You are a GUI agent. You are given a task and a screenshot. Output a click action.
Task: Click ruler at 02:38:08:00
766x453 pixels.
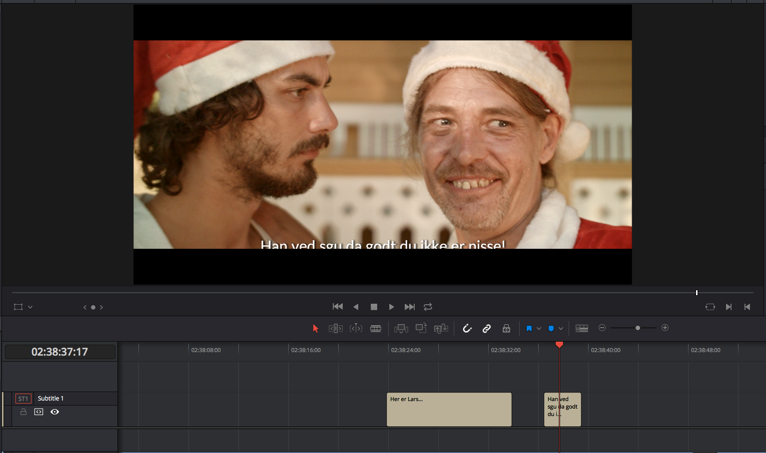click(206, 350)
